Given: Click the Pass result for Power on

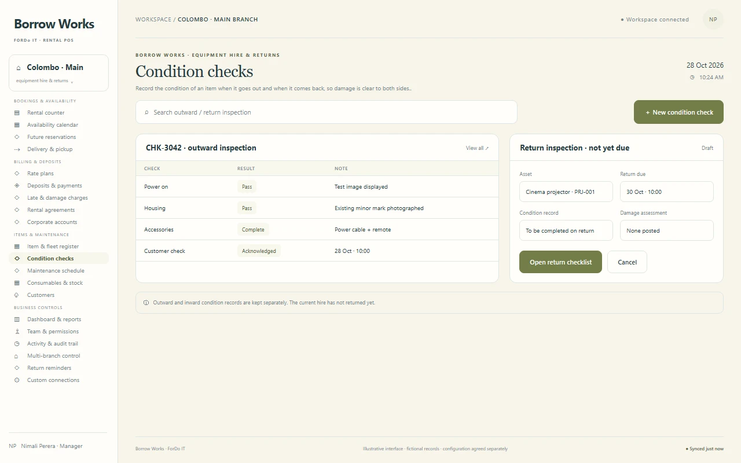Looking at the screenshot, I should [247, 187].
